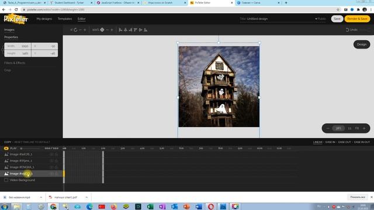Expand Filters & Effects section
The height and width of the screenshot is (210, 374).
tap(15, 63)
